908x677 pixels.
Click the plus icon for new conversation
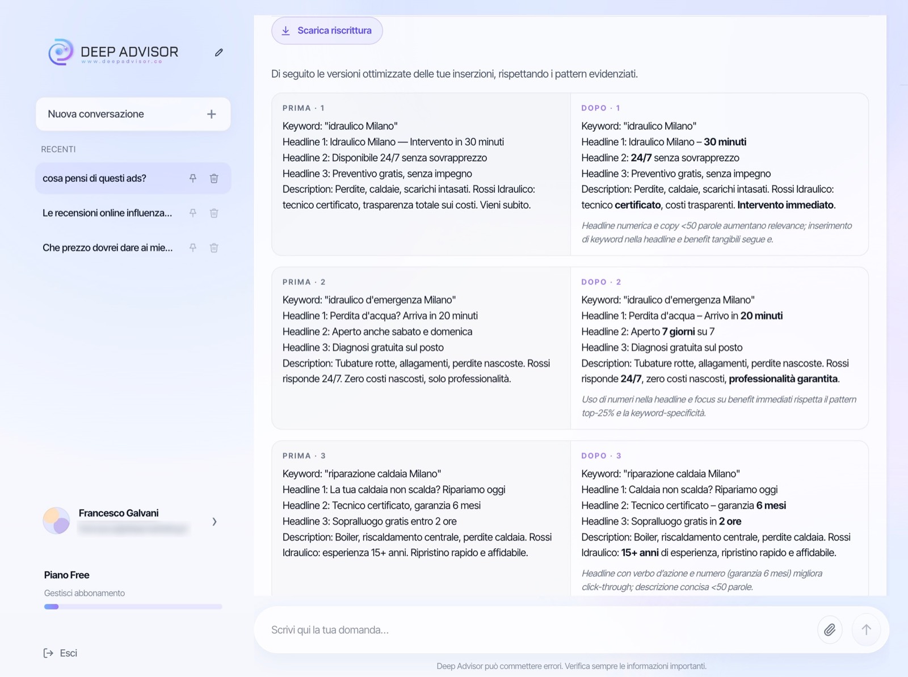[211, 114]
